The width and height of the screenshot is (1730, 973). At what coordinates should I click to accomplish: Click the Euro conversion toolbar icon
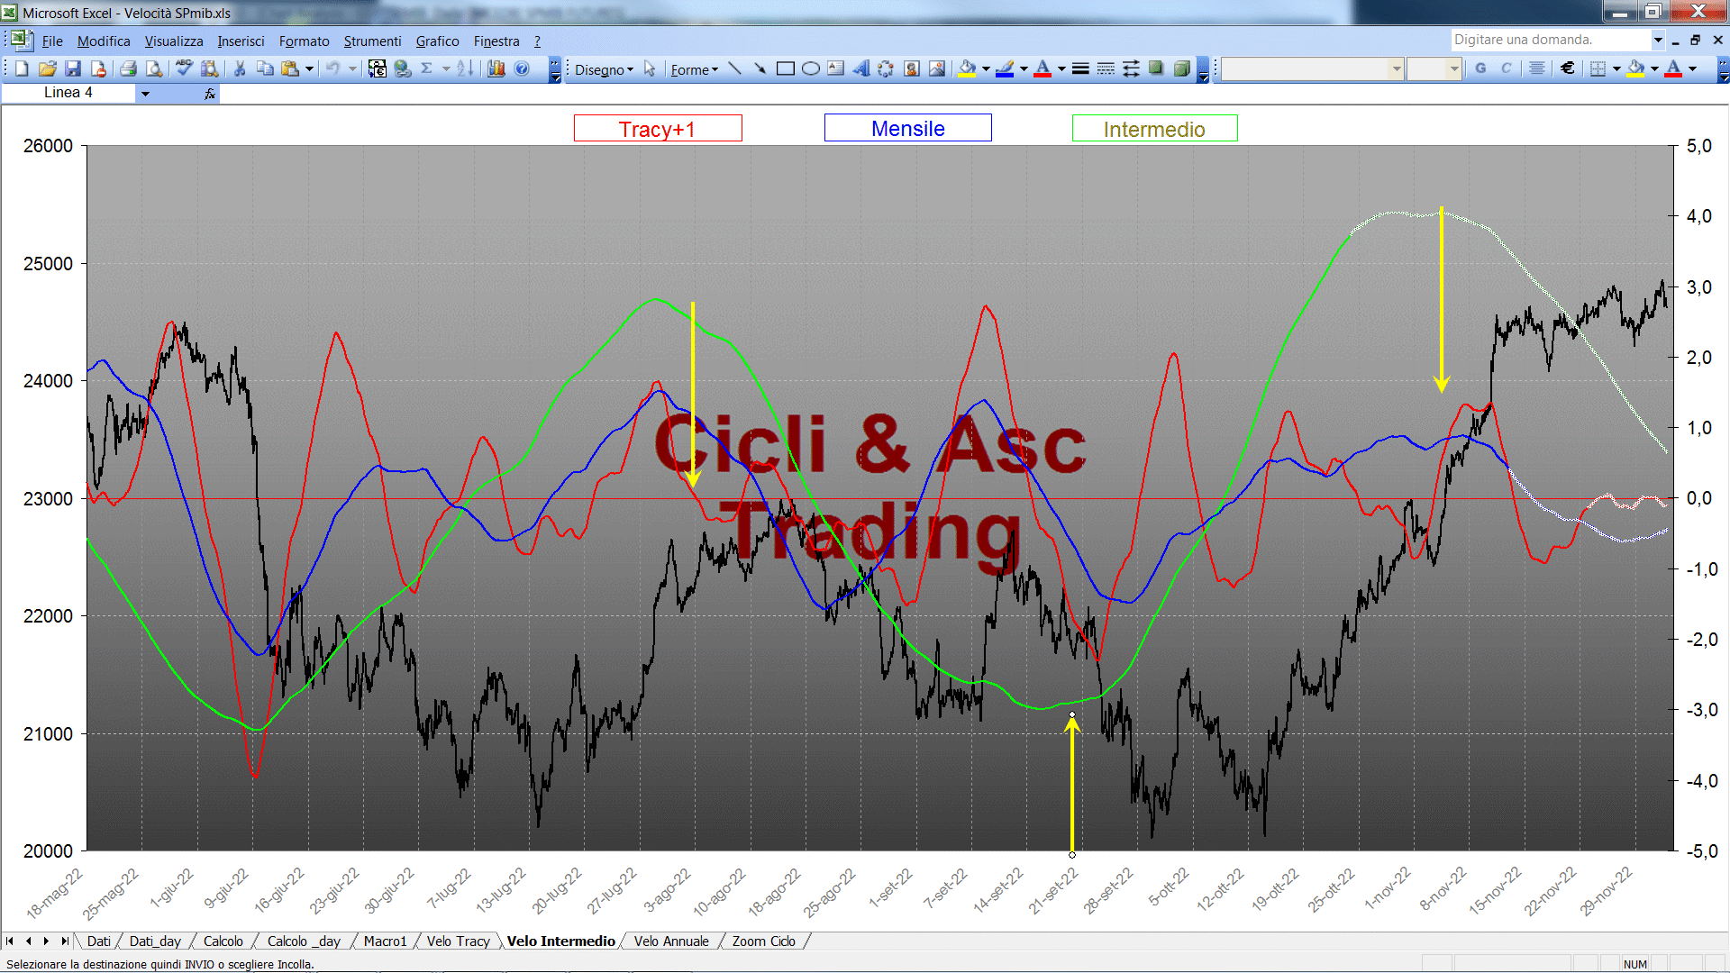[x=378, y=68]
